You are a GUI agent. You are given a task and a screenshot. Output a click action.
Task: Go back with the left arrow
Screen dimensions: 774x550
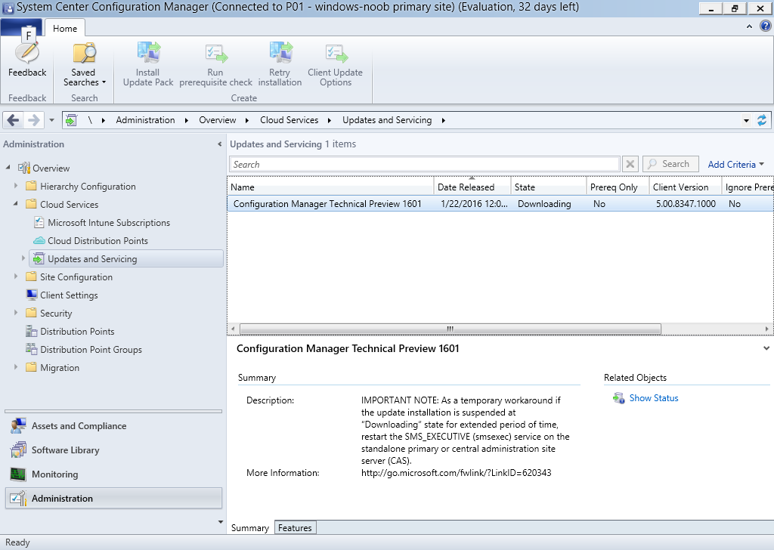pos(14,120)
